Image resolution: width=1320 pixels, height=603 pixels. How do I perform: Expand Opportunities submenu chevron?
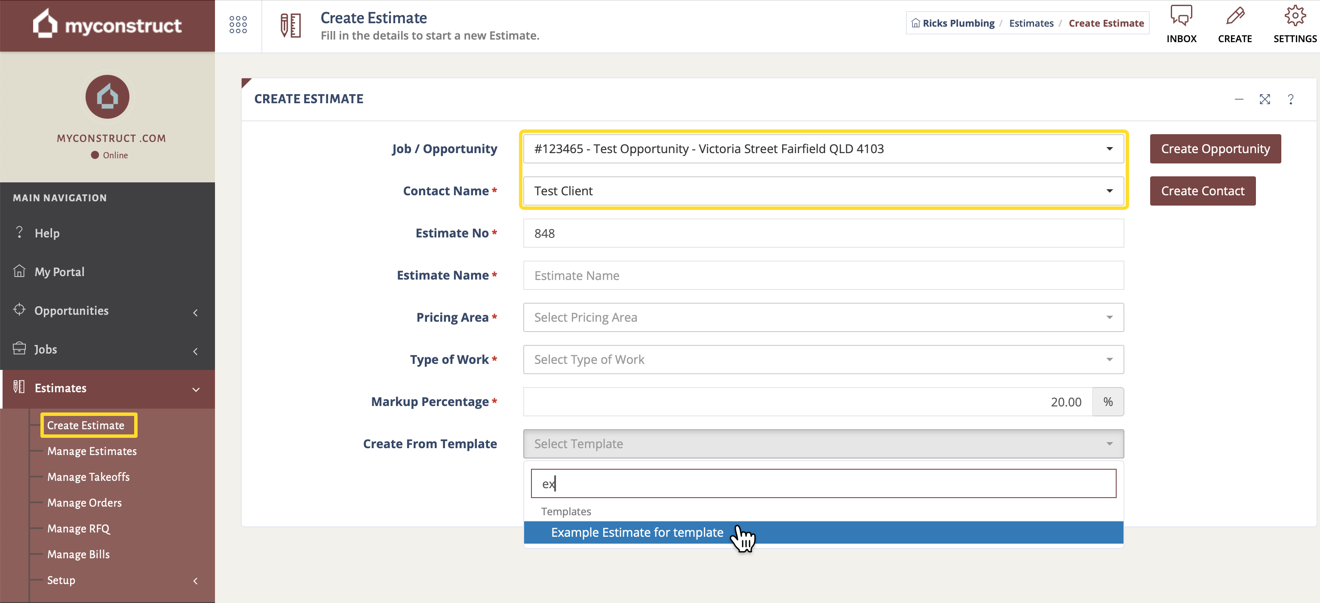(x=195, y=312)
